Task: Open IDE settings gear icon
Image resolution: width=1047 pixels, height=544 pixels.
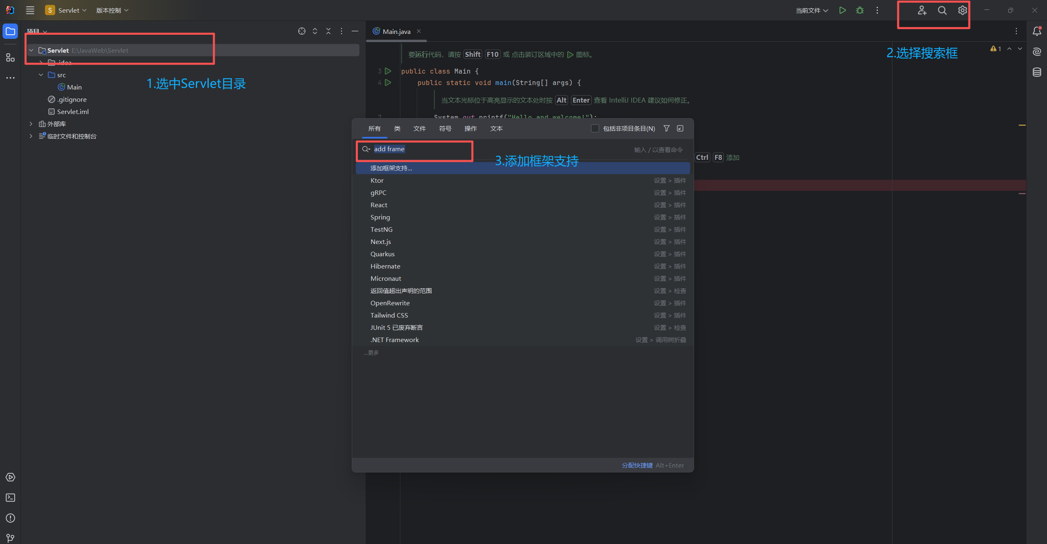Action: click(x=962, y=10)
